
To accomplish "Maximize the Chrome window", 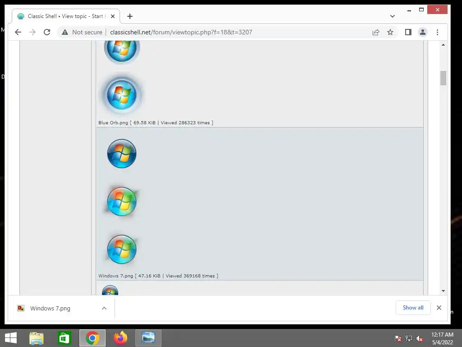I will pyautogui.click(x=421, y=10).
